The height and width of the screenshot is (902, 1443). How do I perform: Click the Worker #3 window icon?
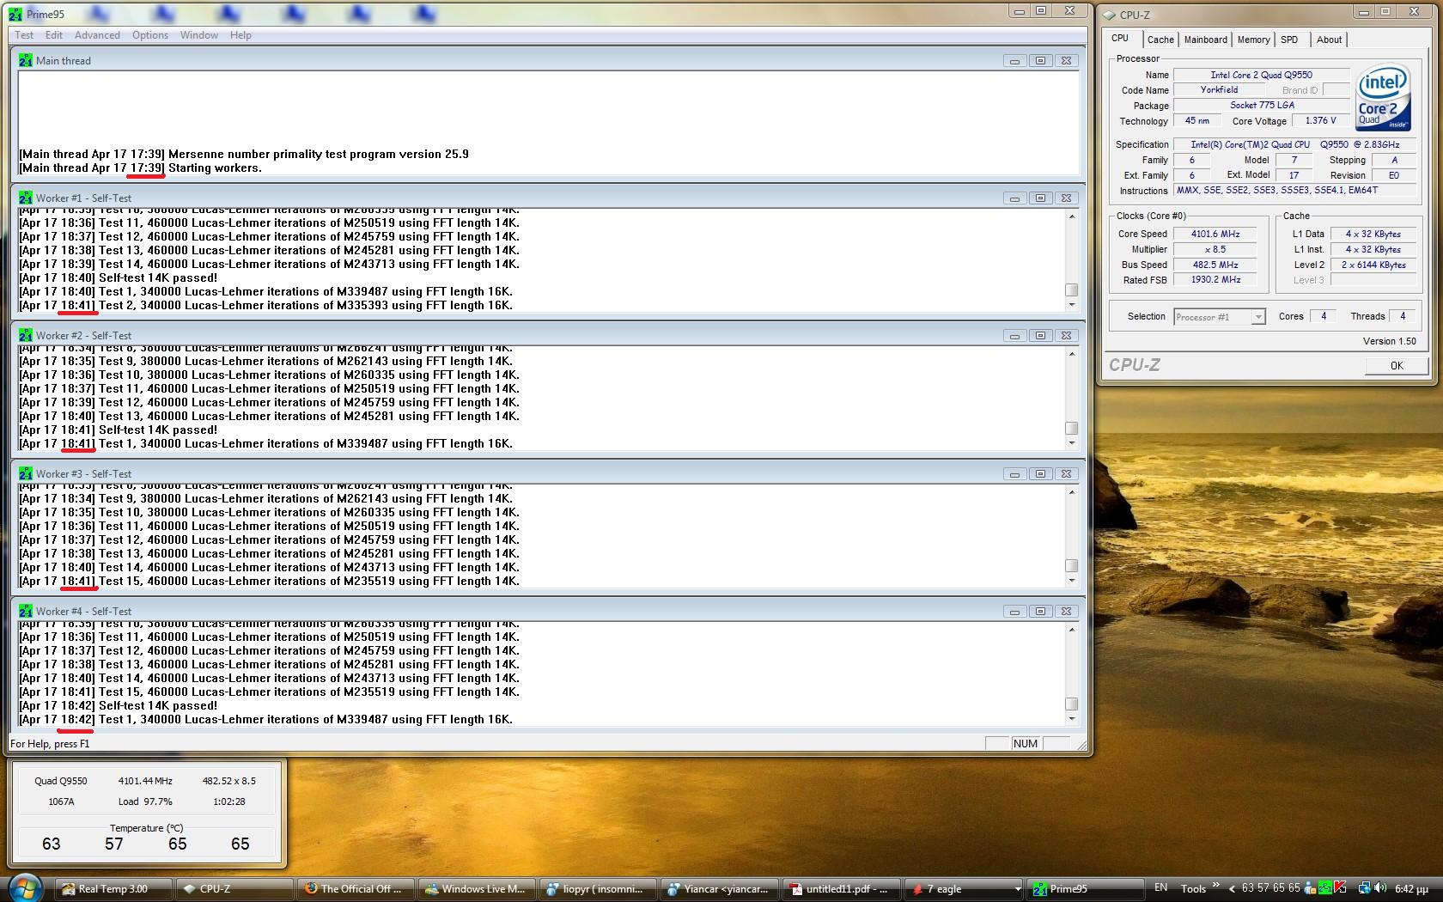click(x=26, y=474)
